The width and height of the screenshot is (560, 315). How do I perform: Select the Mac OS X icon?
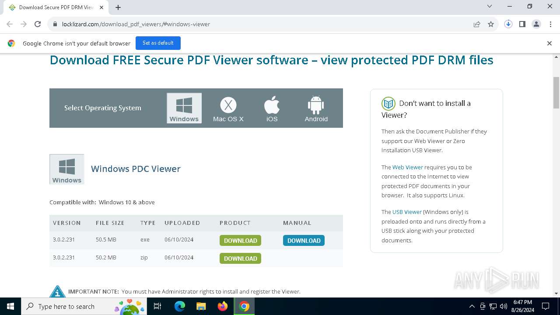click(228, 108)
